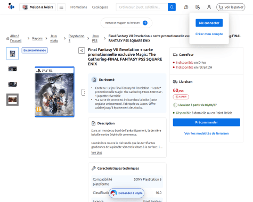
Task: View the cart with Voir le panier
Action: (231, 7)
